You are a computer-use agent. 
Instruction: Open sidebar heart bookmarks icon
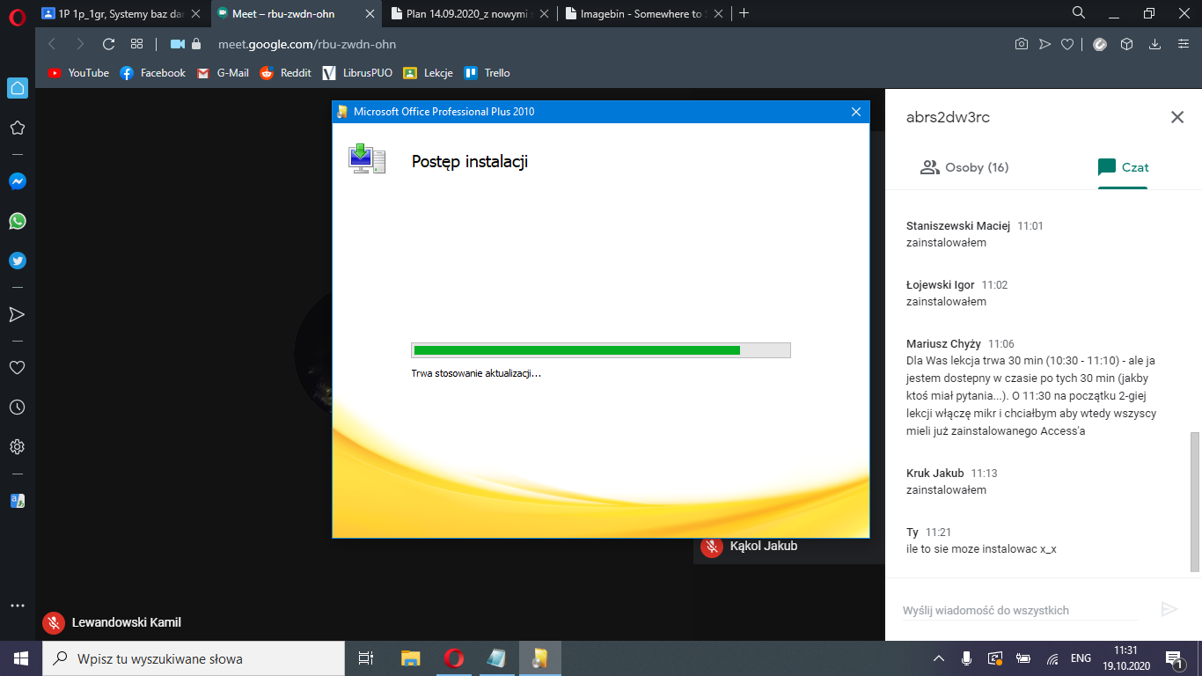[17, 367]
